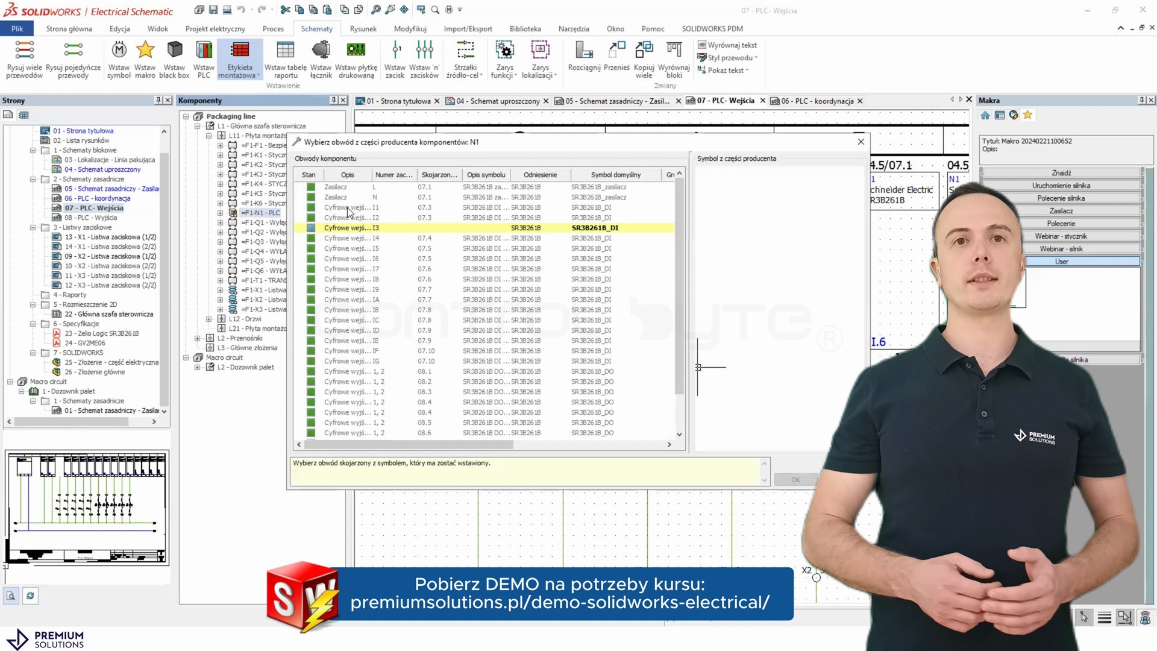Open the Uruchomienie silnika macro group
The image size is (1157, 651).
1061,186
